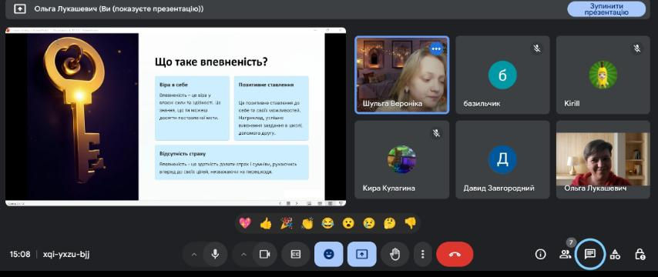Send the sparkling heart reaction
The width and height of the screenshot is (658, 277).
pos(245,223)
